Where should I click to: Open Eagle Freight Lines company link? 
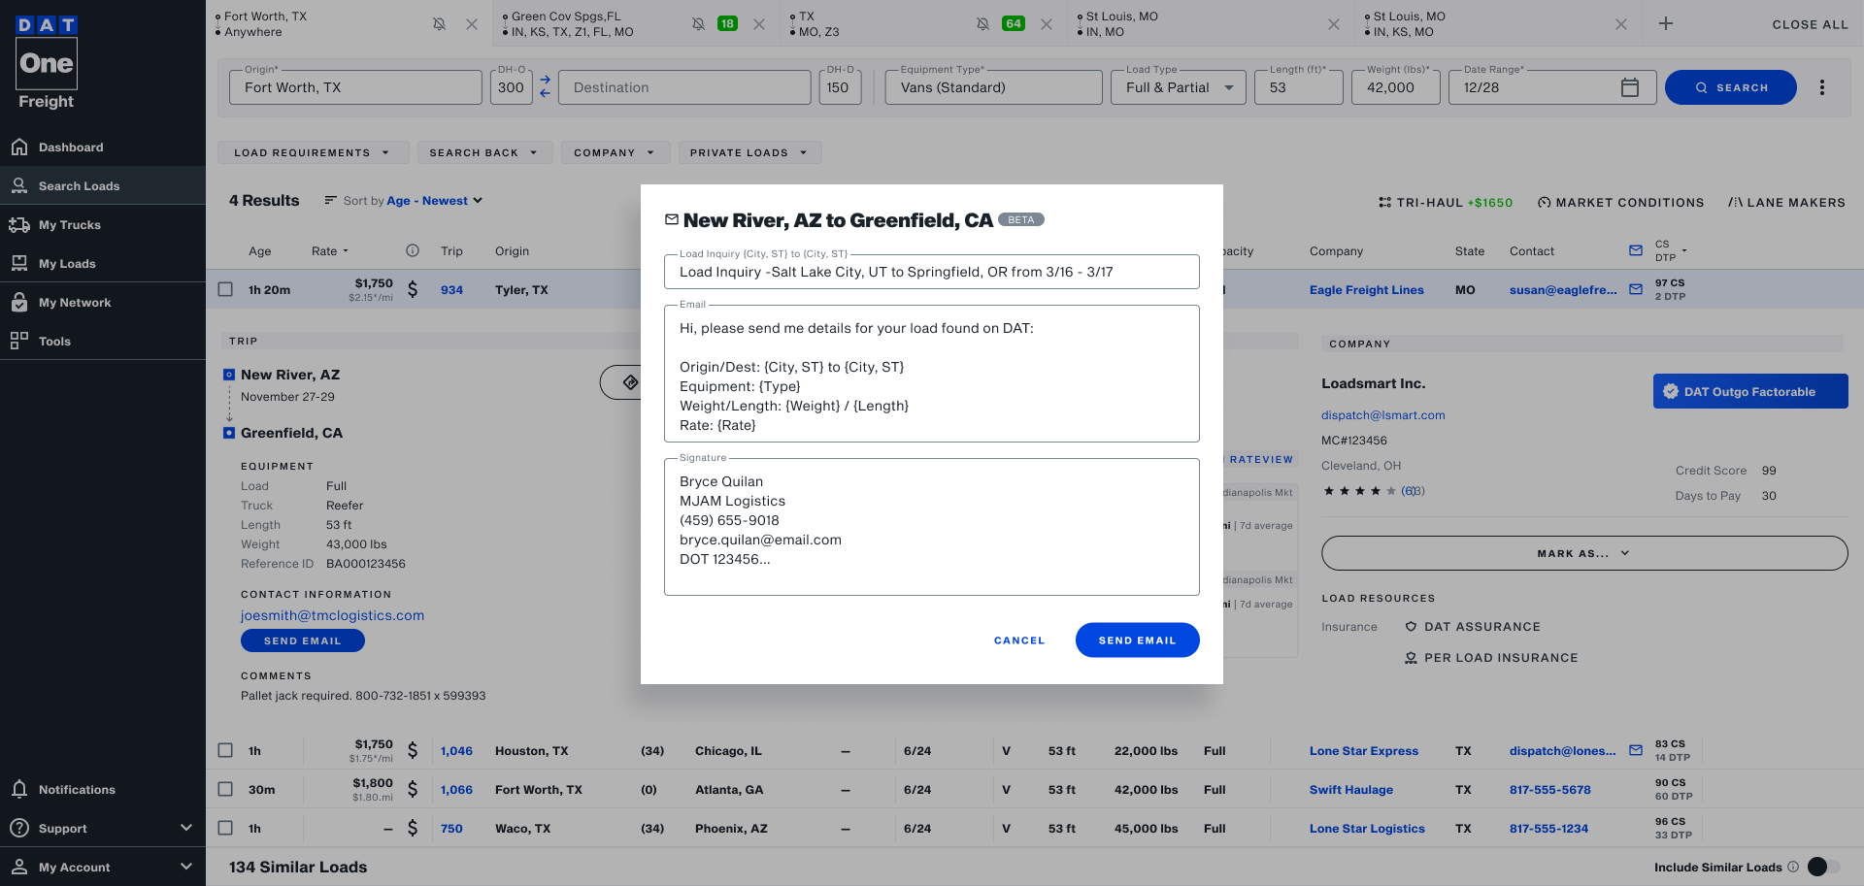tap(1366, 289)
